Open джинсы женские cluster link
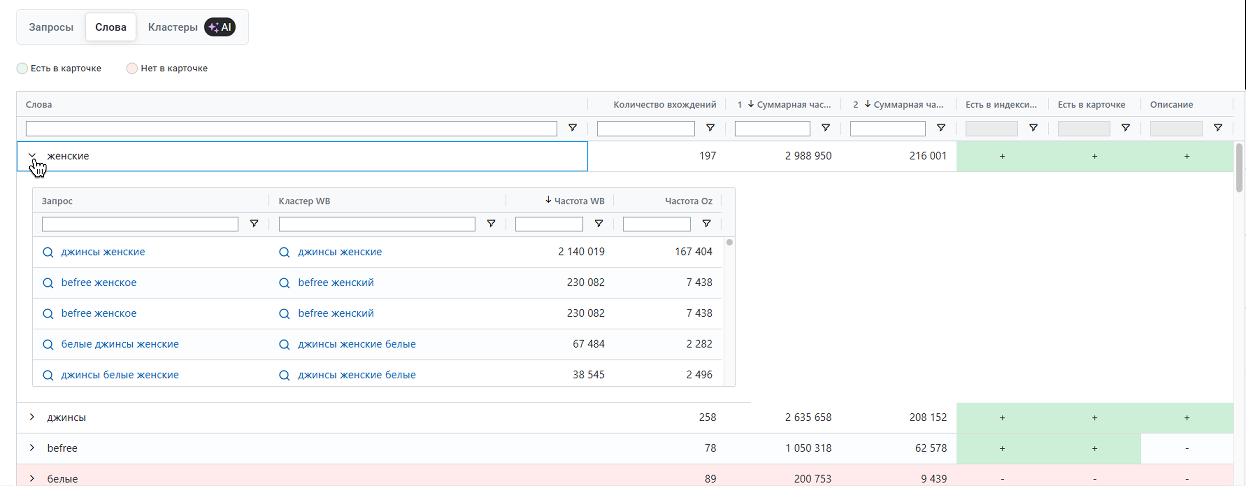 click(x=339, y=252)
